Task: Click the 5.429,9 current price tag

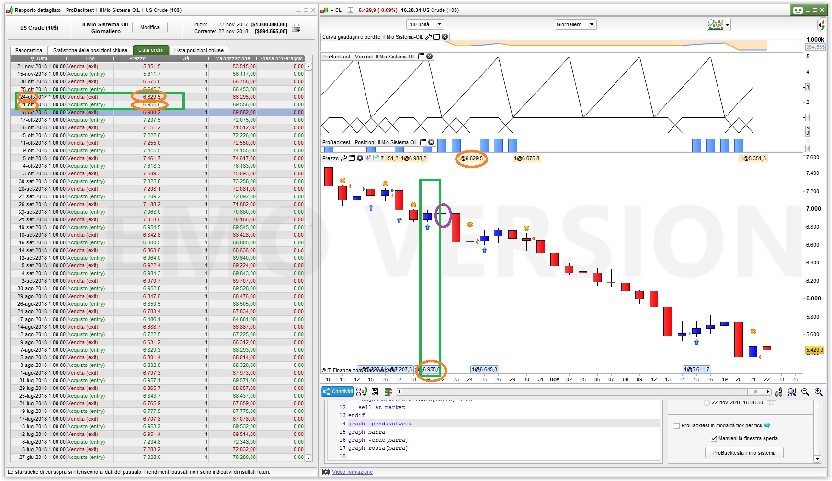Action: point(814,350)
